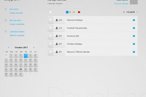Viewport: 146px width, 97px height.
Task: Click the subscribers icon next to 256
Action: click(57, 20)
